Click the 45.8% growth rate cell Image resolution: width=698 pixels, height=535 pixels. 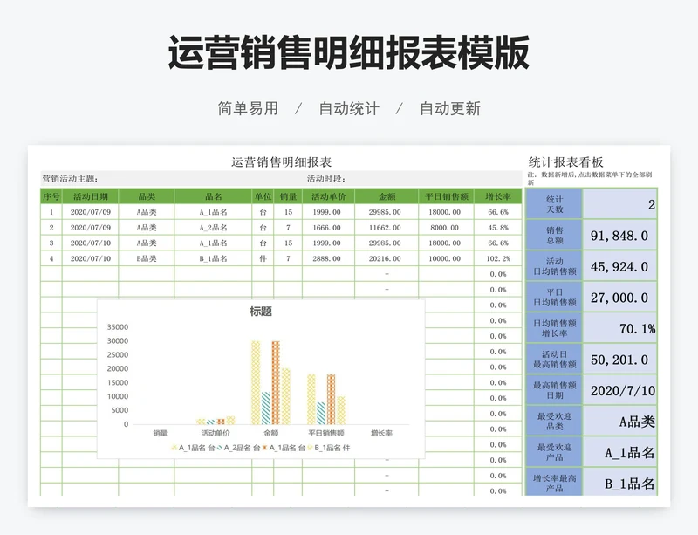click(x=497, y=228)
